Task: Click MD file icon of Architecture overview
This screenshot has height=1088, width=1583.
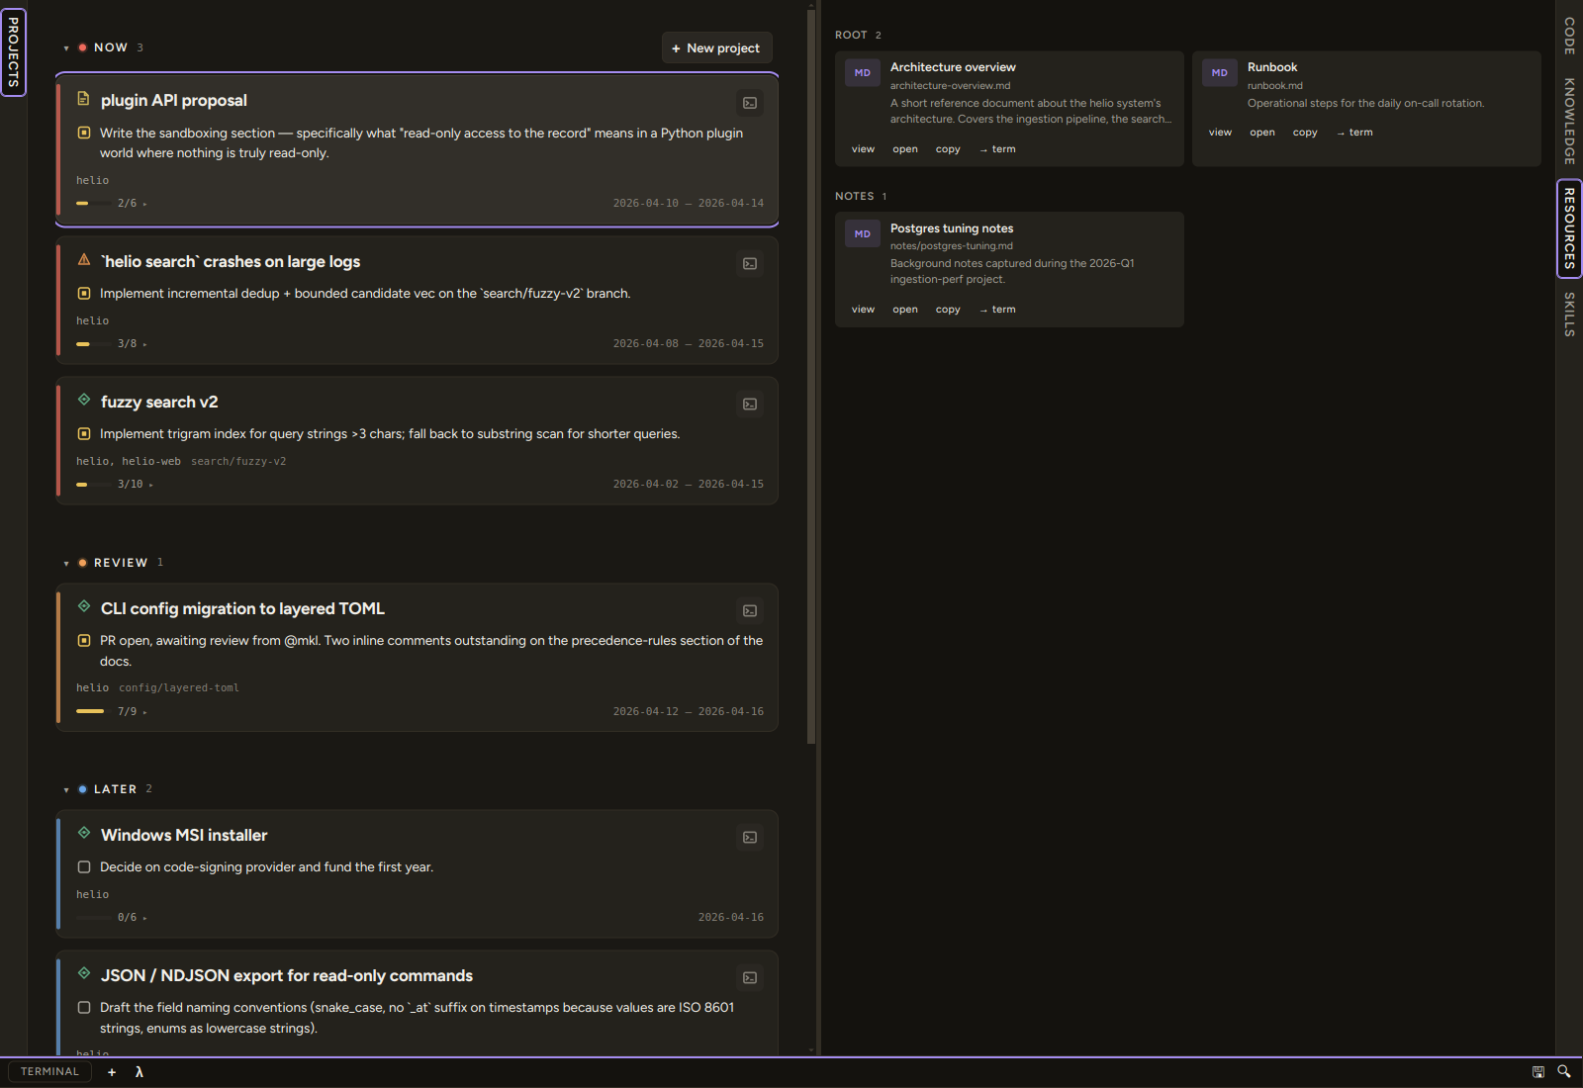Action: (x=863, y=73)
